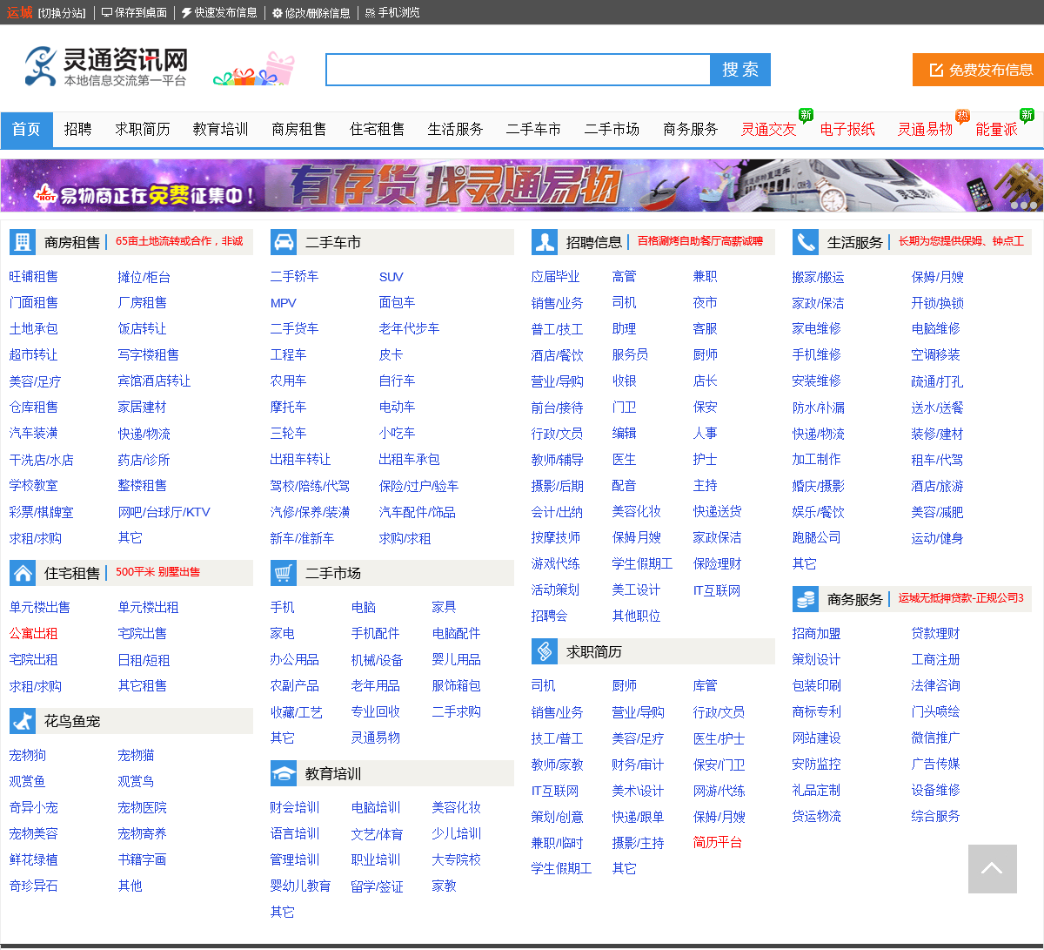The width and height of the screenshot is (1044, 950).
Task: Click the 花鸟鱼宠 pet category icon
Action: (23, 721)
